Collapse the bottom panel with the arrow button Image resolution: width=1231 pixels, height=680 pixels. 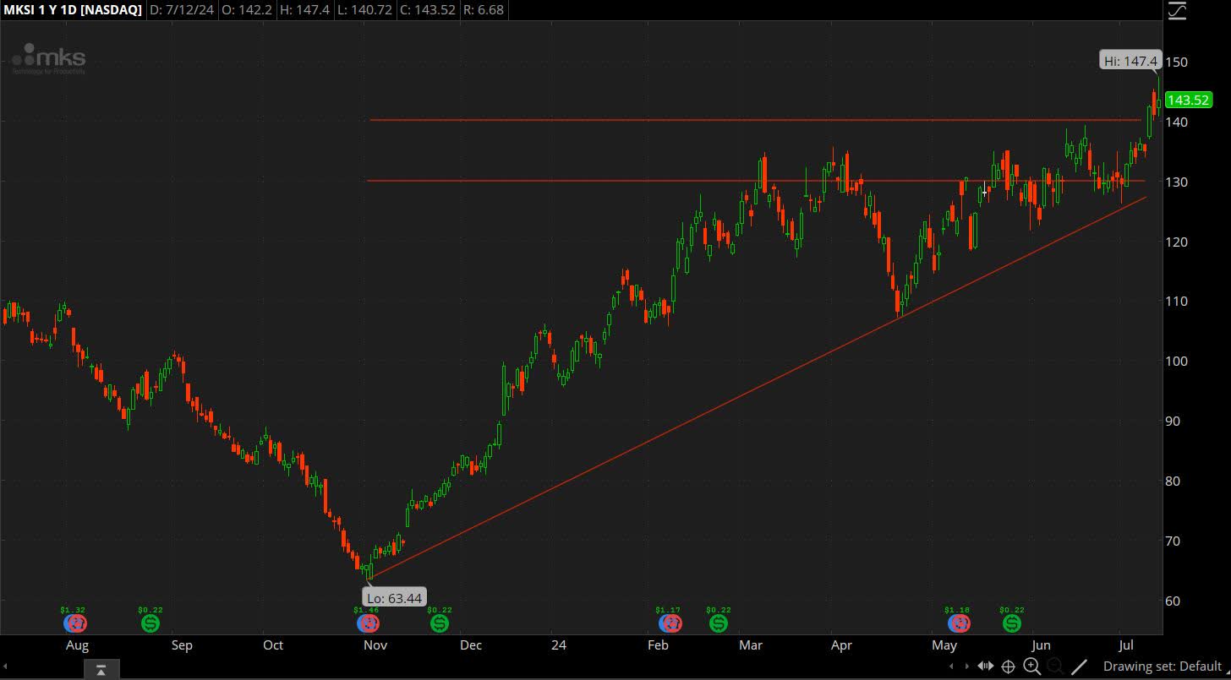(x=101, y=668)
